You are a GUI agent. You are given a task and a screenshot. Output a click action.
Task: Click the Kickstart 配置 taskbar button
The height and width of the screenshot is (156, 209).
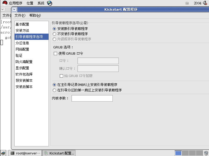pos(59,153)
